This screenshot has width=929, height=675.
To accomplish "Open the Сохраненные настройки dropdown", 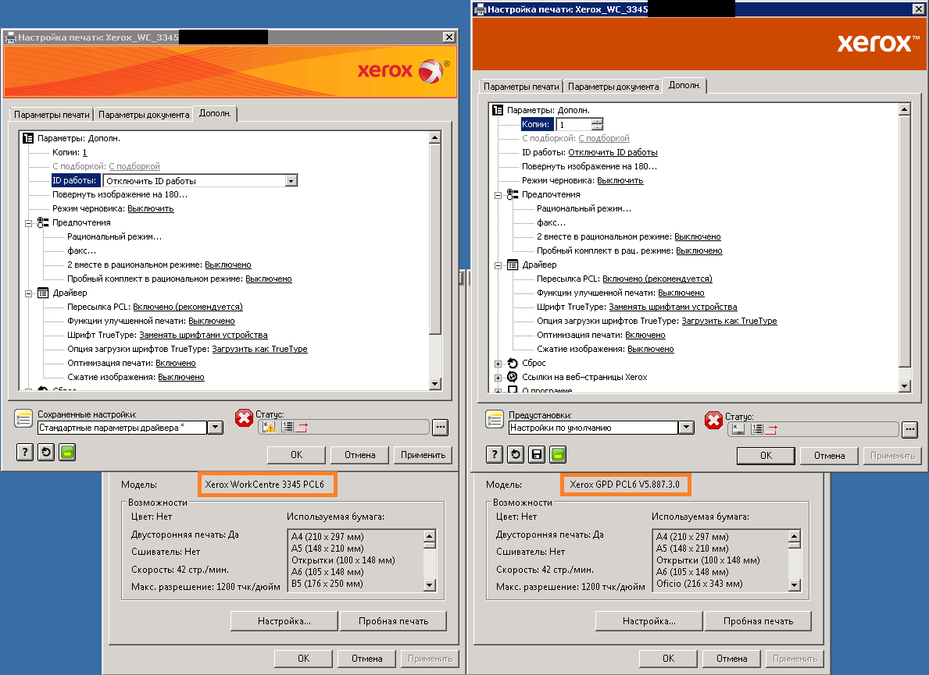I will (x=215, y=427).
